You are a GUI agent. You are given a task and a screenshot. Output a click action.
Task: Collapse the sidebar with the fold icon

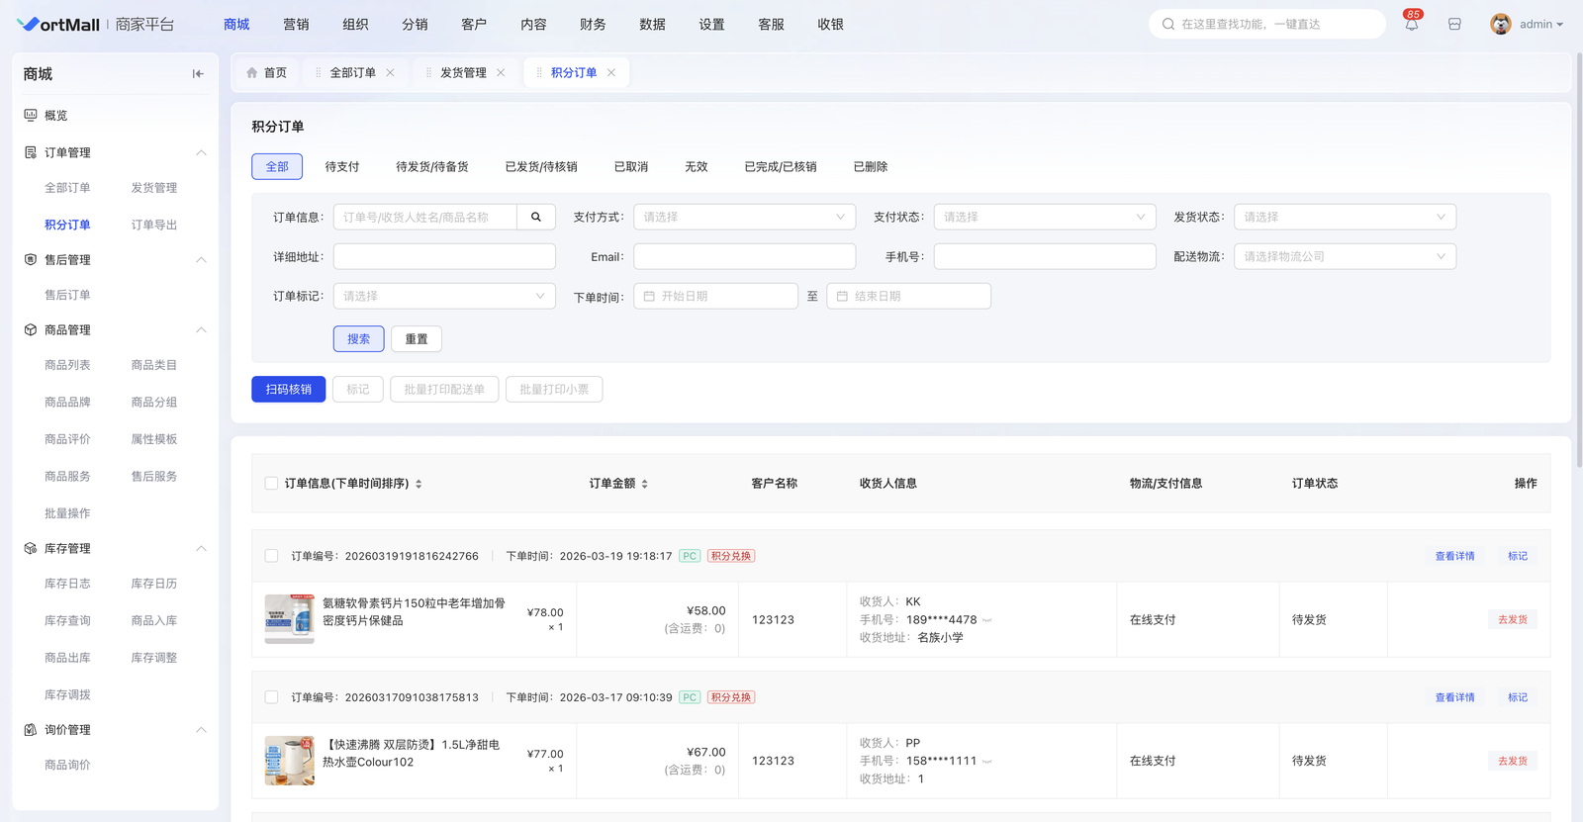tap(198, 74)
